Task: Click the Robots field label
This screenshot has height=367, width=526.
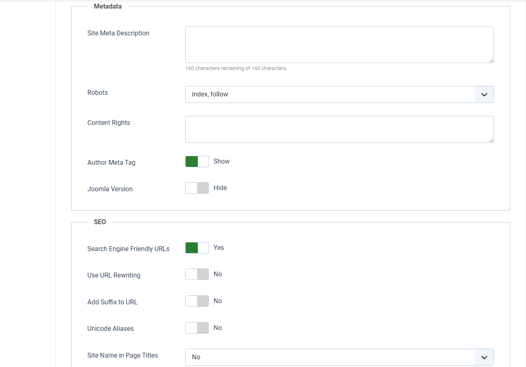Action: click(x=98, y=93)
